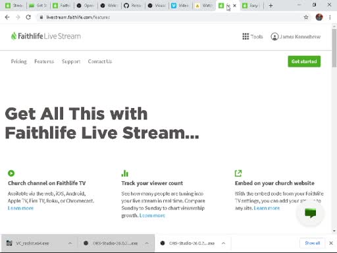Click Show all downloads

tap(313, 243)
